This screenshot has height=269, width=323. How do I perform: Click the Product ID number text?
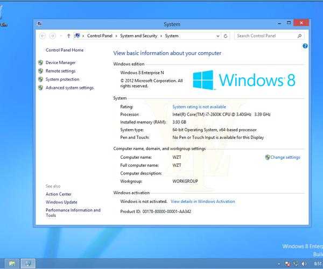coord(167,211)
